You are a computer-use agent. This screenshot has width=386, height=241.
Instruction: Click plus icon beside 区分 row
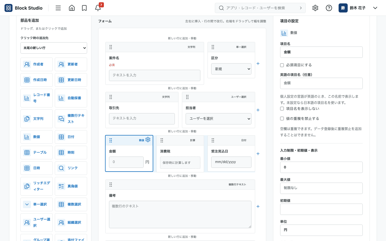point(258,64)
